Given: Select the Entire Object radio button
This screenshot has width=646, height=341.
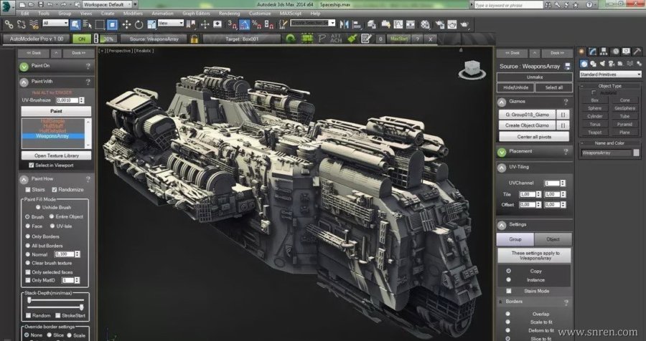Looking at the screenshot, I should (x=52, y=216).
